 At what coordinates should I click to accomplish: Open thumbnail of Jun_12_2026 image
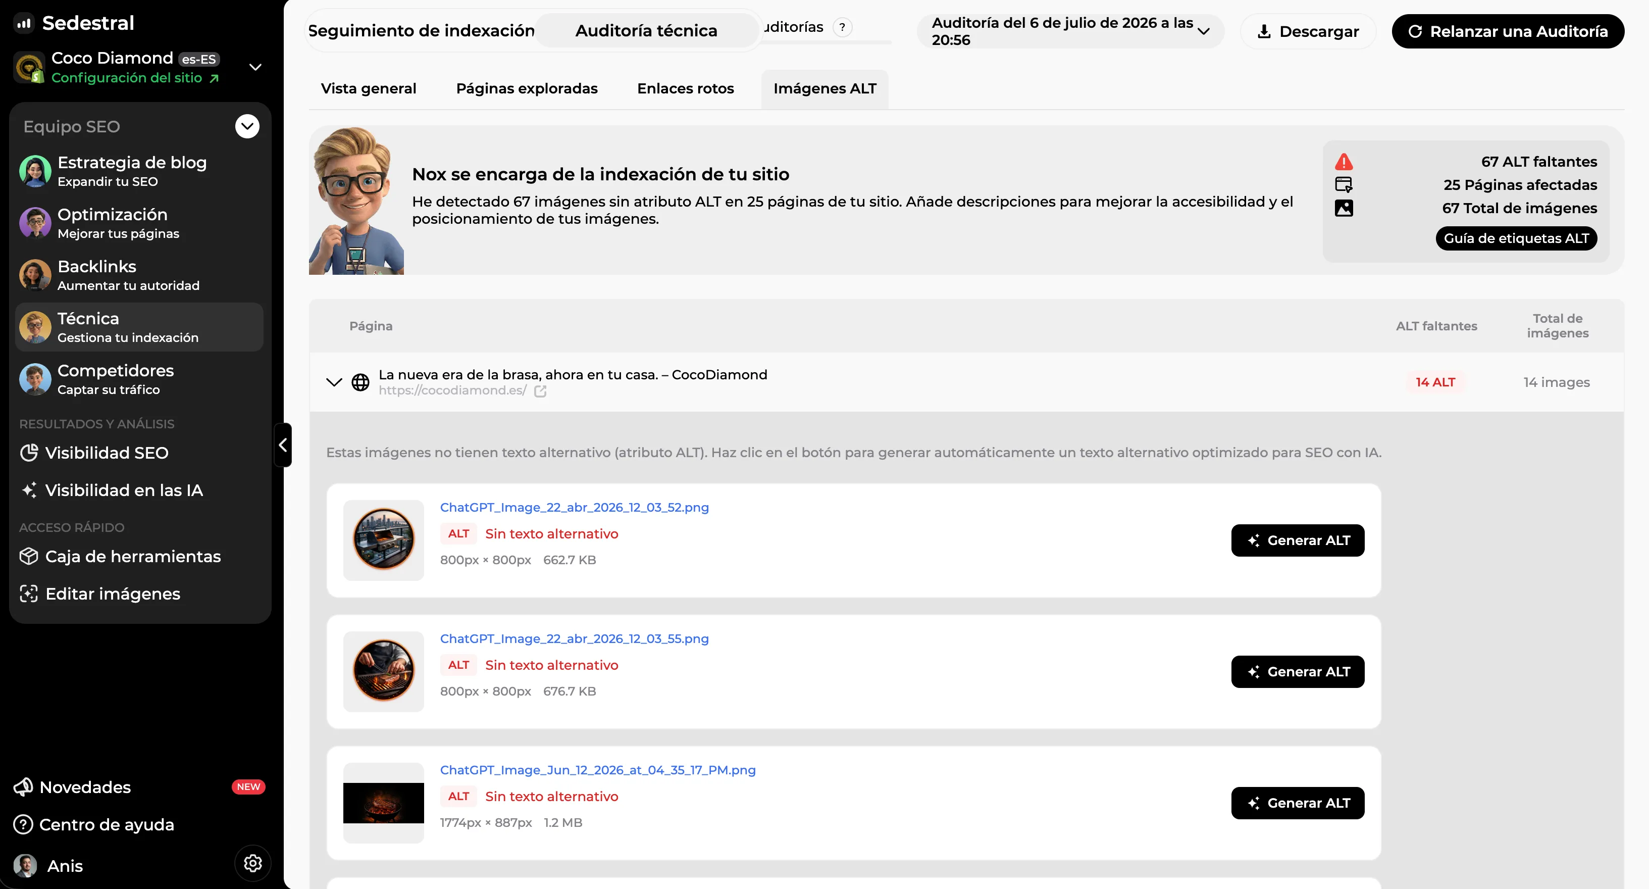(x=383, y=803)
